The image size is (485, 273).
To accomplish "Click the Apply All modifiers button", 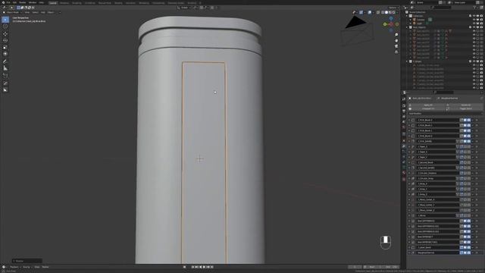I will (427, 105).
